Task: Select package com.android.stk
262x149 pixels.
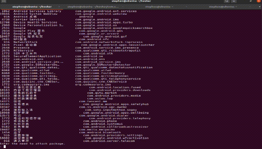Action: [98, 53]
